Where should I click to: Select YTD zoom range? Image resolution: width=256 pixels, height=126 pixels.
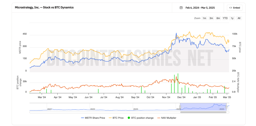click(225, 18)
